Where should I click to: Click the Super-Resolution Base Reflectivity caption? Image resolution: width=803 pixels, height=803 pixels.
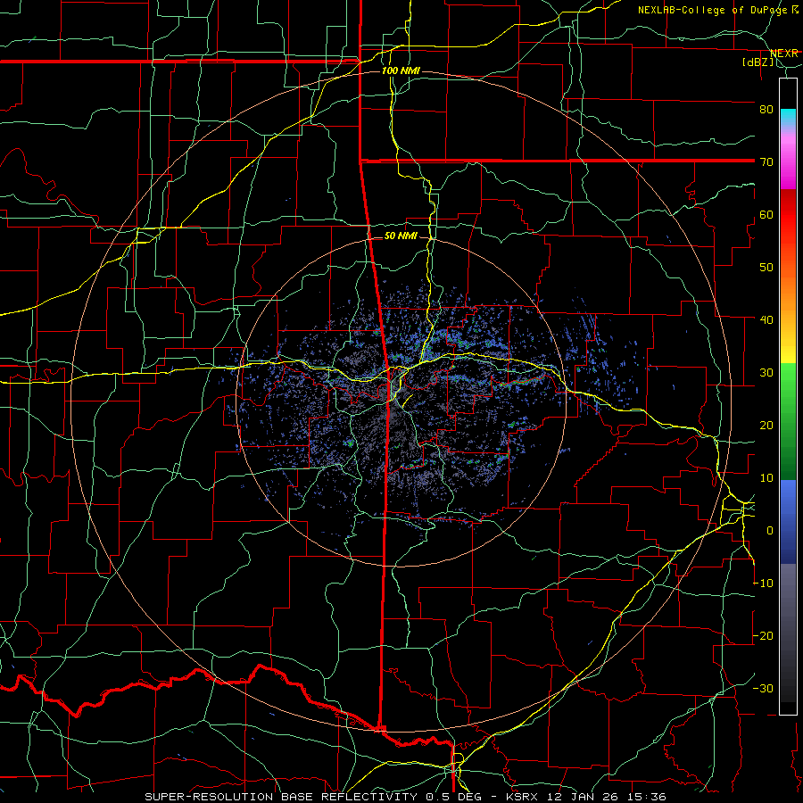click(405, 797)
